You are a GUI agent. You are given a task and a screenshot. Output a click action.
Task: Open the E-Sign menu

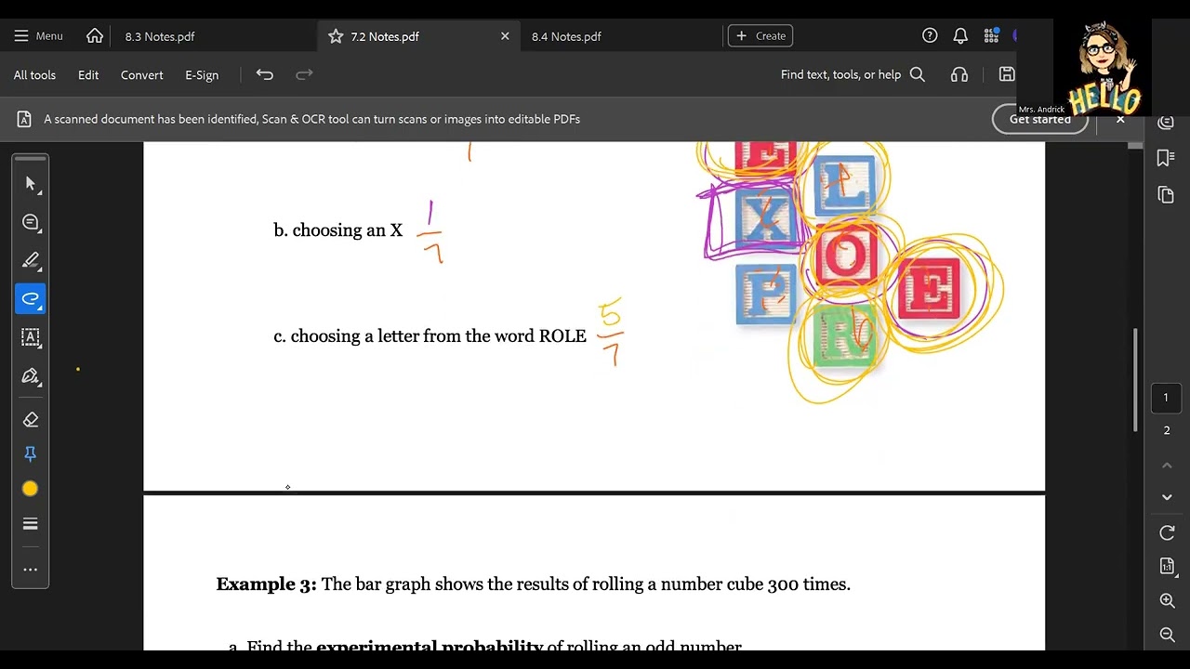[202, 75]
